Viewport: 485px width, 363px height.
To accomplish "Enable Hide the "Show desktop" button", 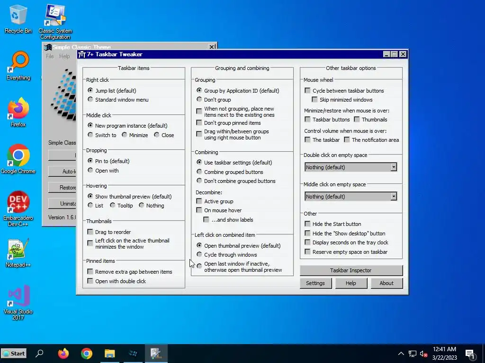I will 307,233.
